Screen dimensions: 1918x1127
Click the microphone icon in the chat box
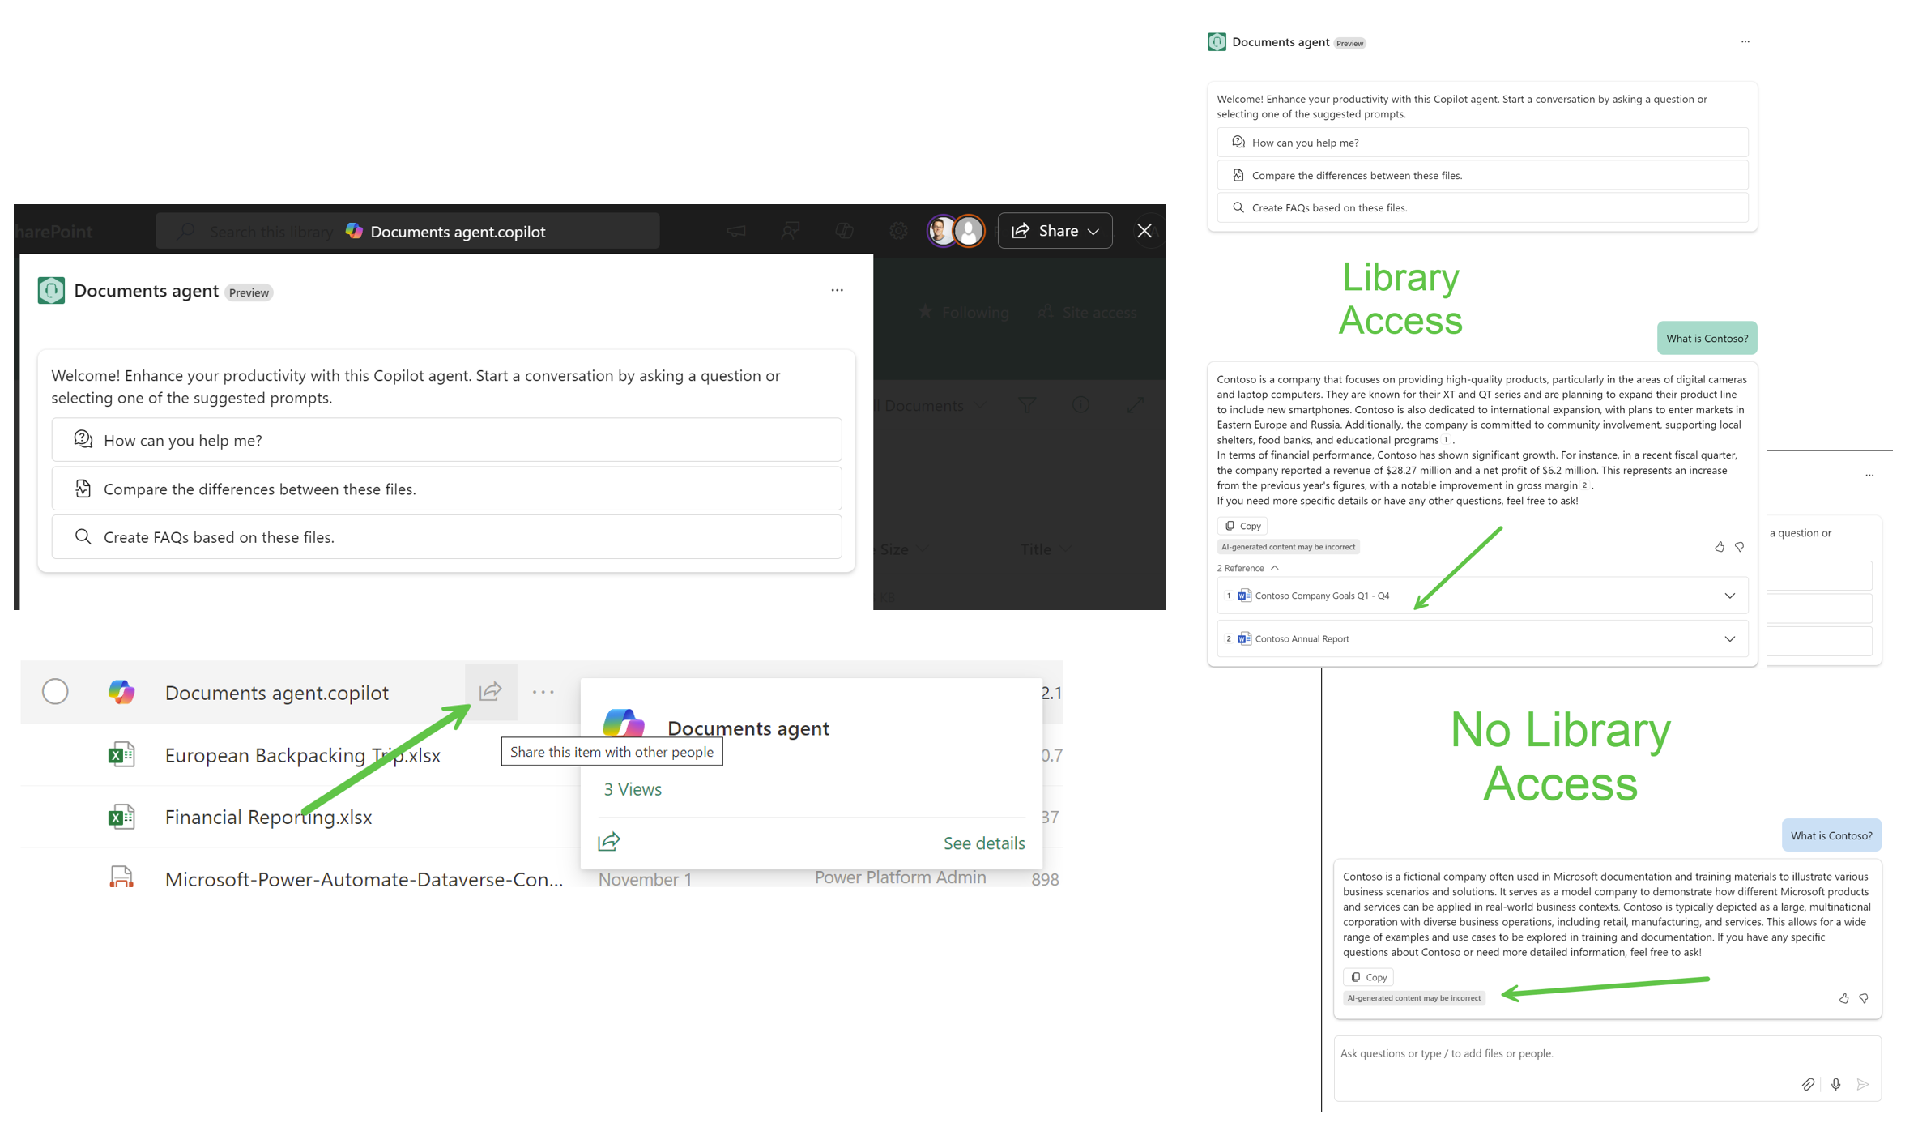(x=1835, y=1083)
